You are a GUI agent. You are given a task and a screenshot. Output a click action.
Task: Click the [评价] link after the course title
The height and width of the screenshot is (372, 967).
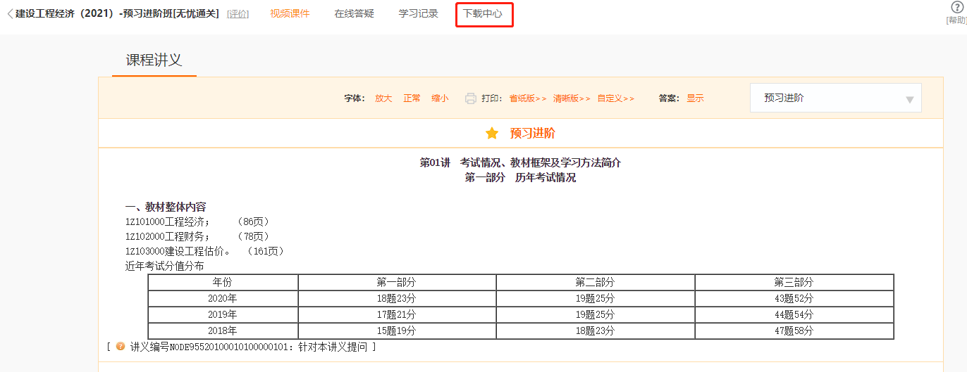coord(238,15)
